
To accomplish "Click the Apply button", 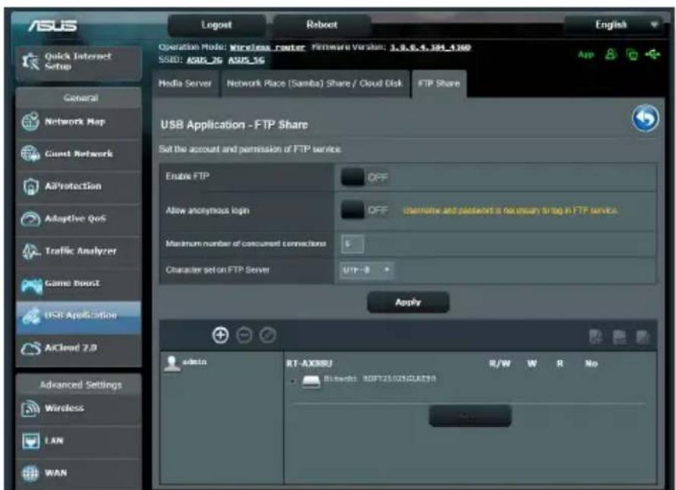I will coord(408,302).
